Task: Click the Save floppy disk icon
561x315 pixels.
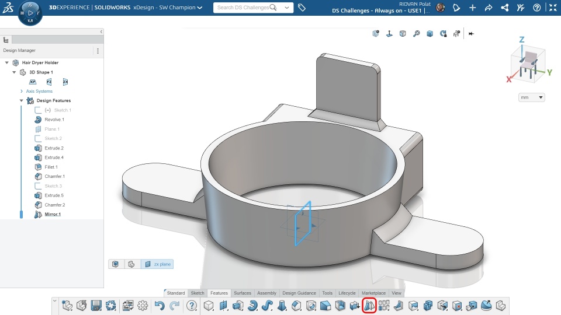Action: 96,306
